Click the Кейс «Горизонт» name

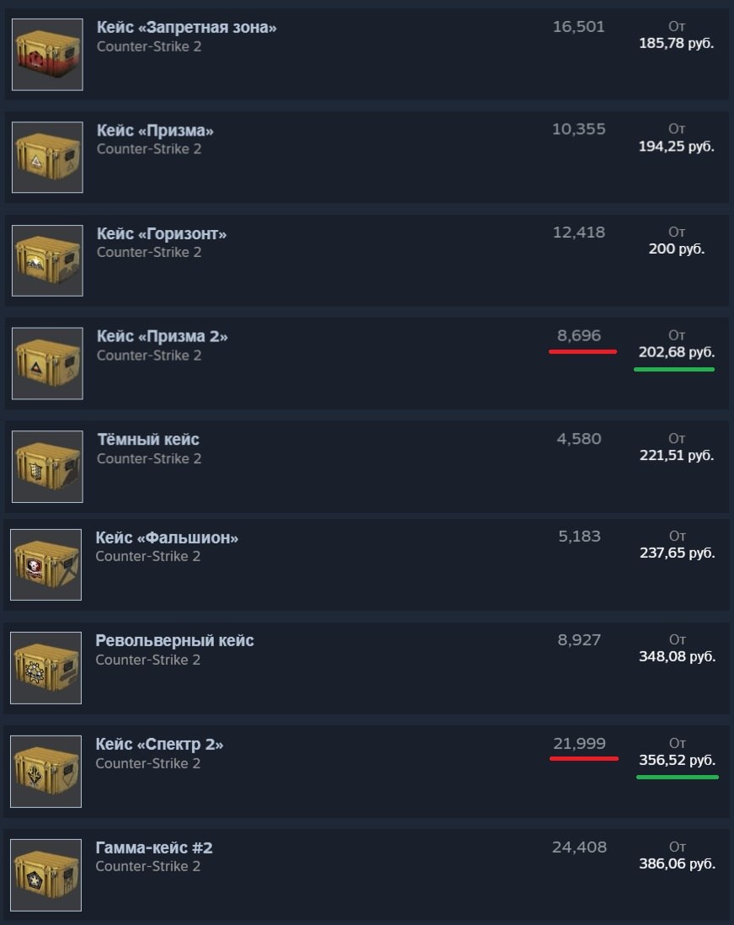point(162,233)
